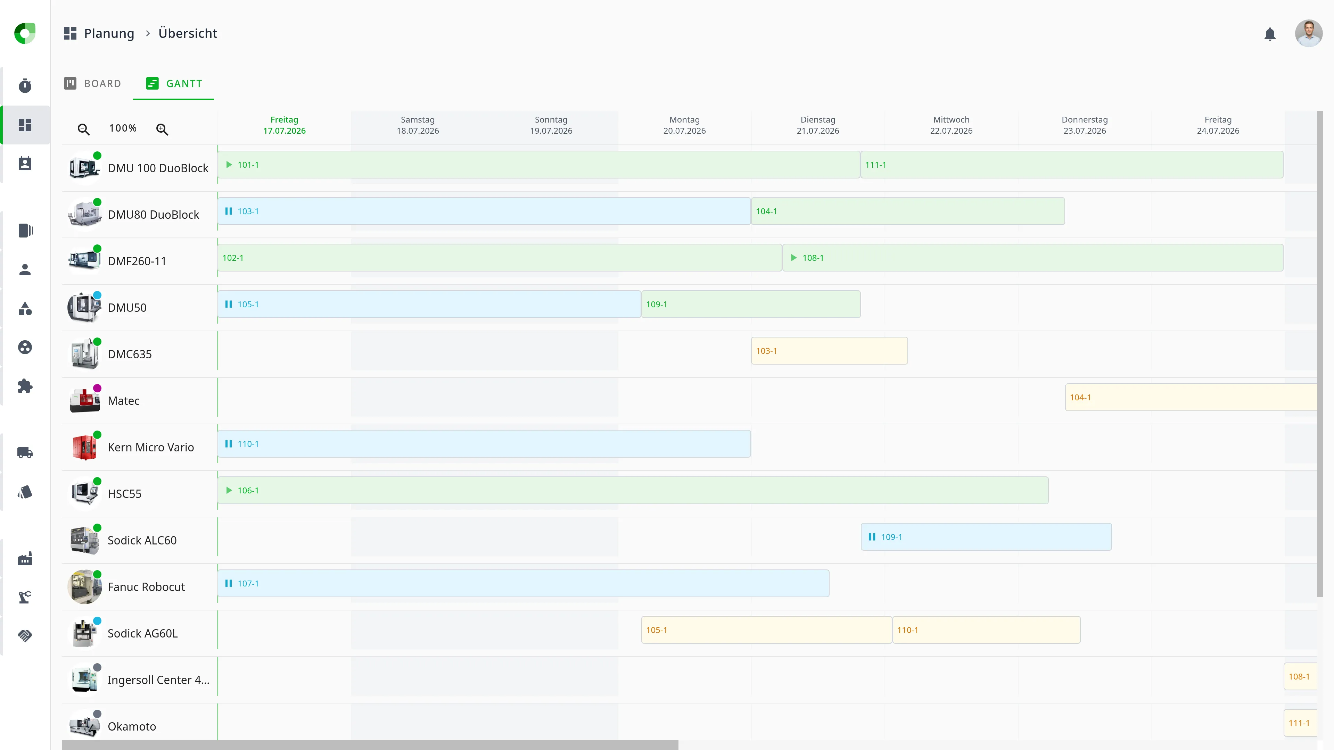1334x750 pixels.
Task: Select the GANTT tab
Action: [x=174, y=83]
